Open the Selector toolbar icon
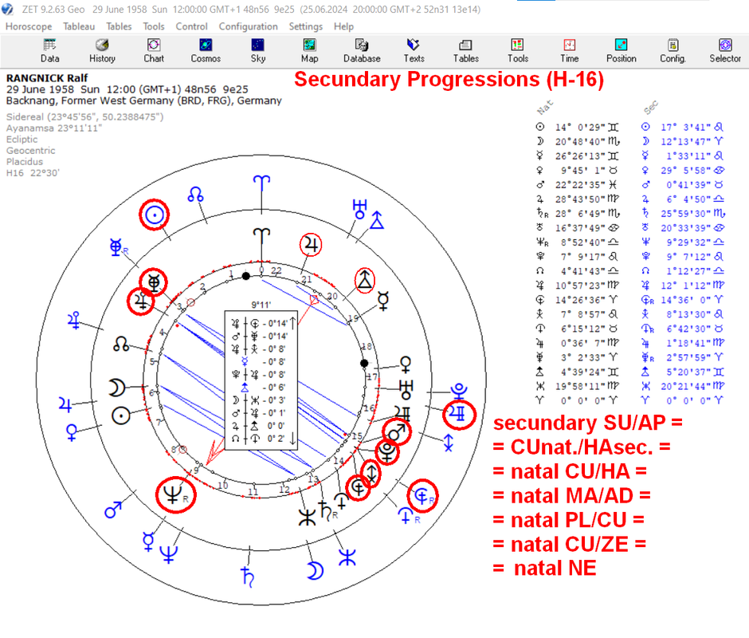The height and width of the screenshot is (638, 749). (x=724, y=51)
